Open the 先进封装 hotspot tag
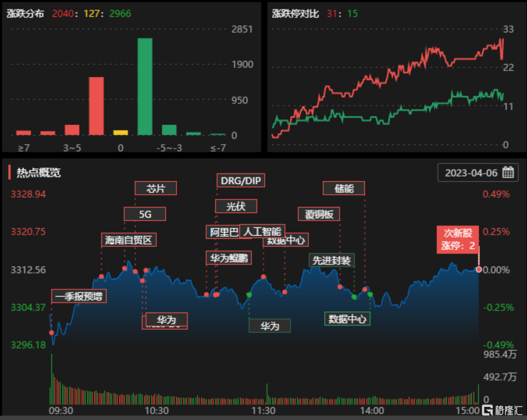The height and width of the screenshot is (420, 527). tap(331, 260)
